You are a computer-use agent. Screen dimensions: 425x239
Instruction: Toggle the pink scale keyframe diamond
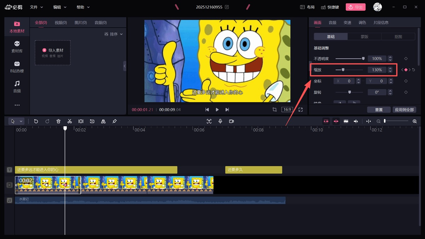tap(406, 70)
